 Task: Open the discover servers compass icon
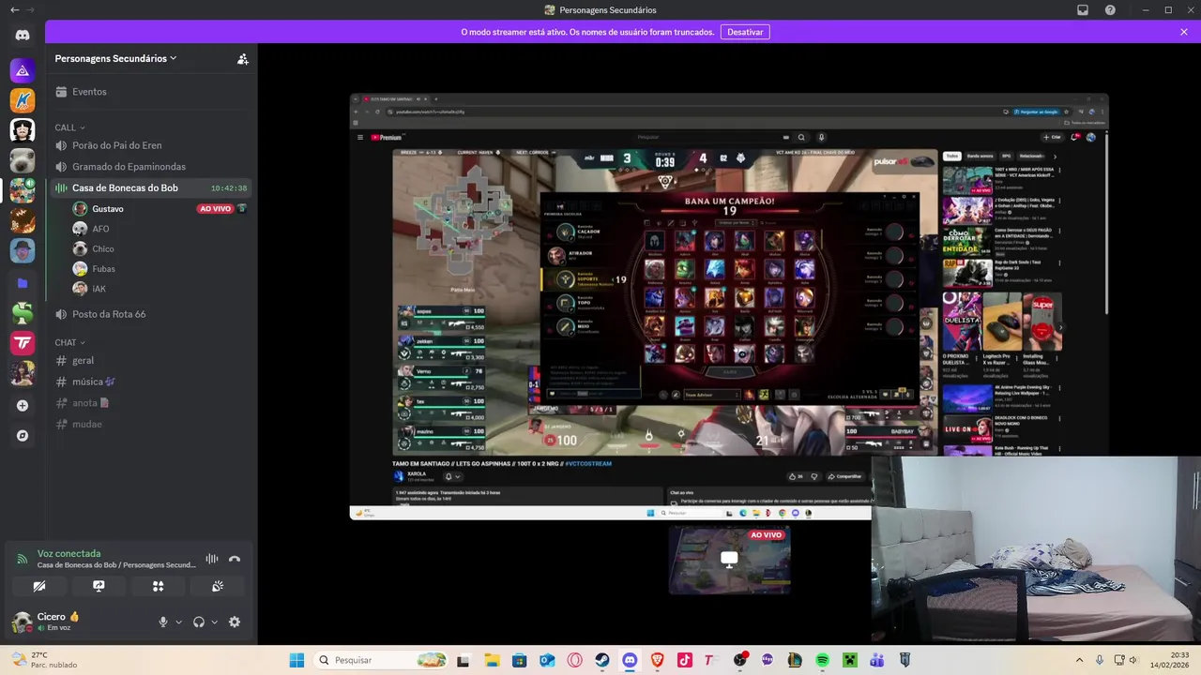point(23,436)
